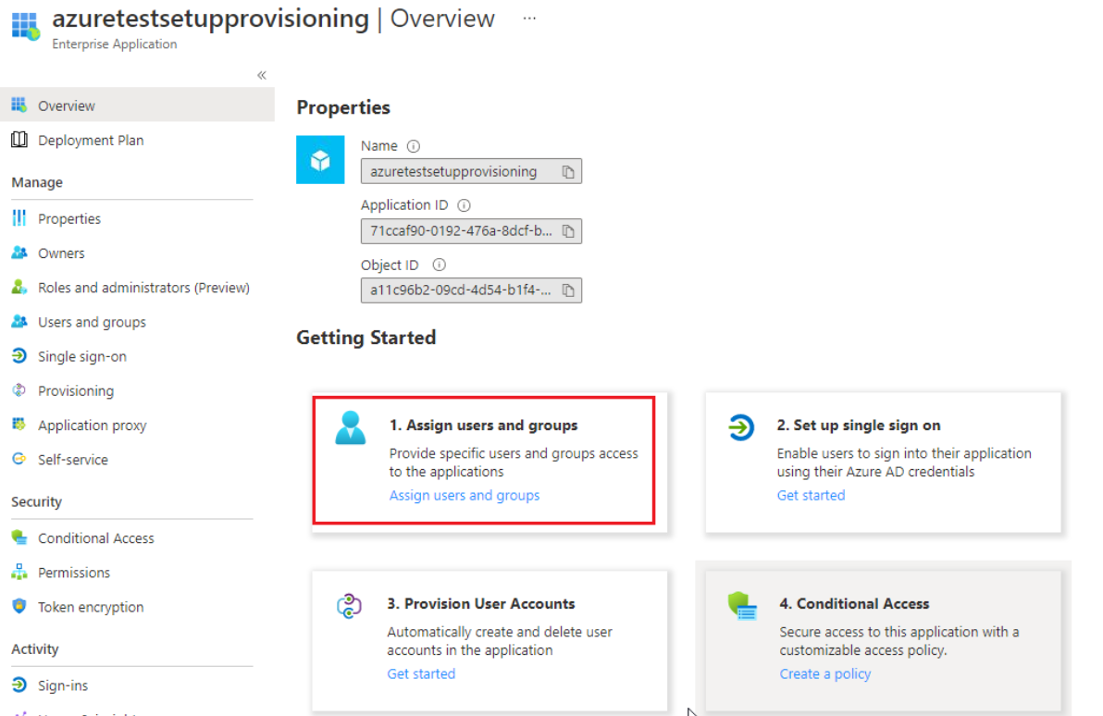Collapse the sidebar navigation menu
This screenshot has height=716, width=1103.
[x=262, y=75]
